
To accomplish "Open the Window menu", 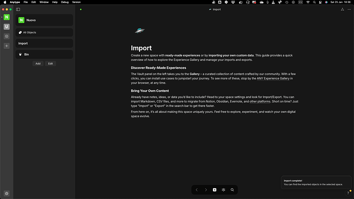I will (x=44, y=2).
